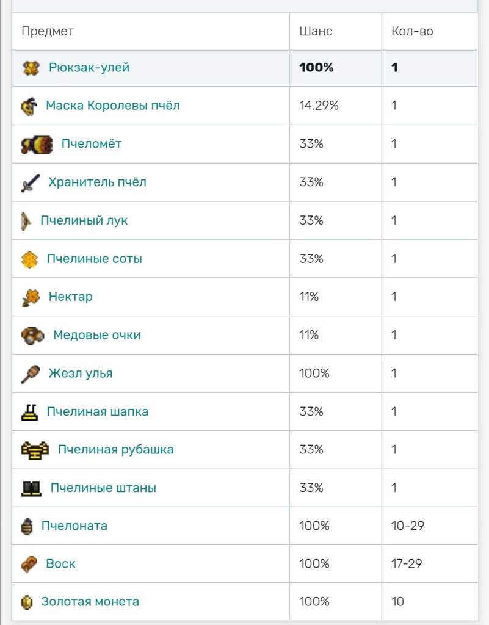489x625 pixels.
Task: Click the Рюкзак-улей backpack icon
Action: 31,68
